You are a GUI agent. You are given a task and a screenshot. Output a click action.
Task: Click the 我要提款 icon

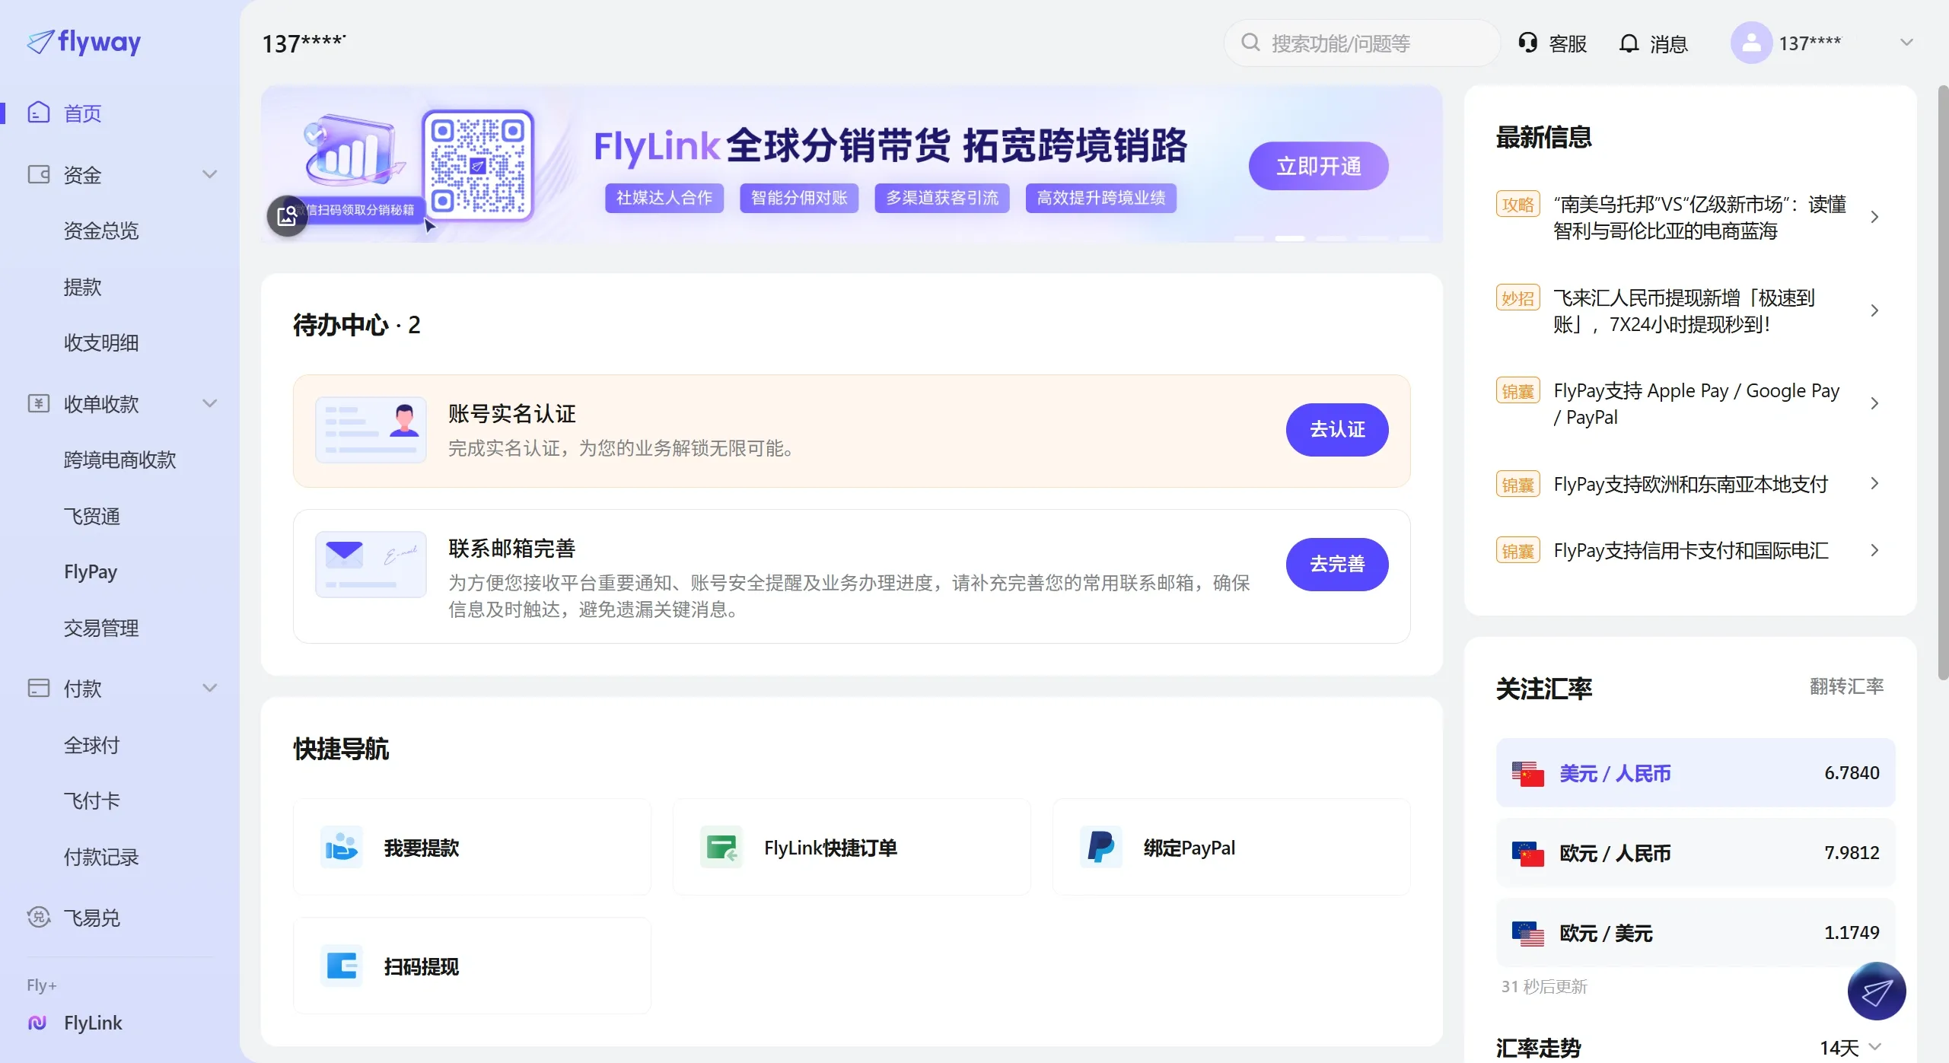pyautogui.click(x=342, y=847)
